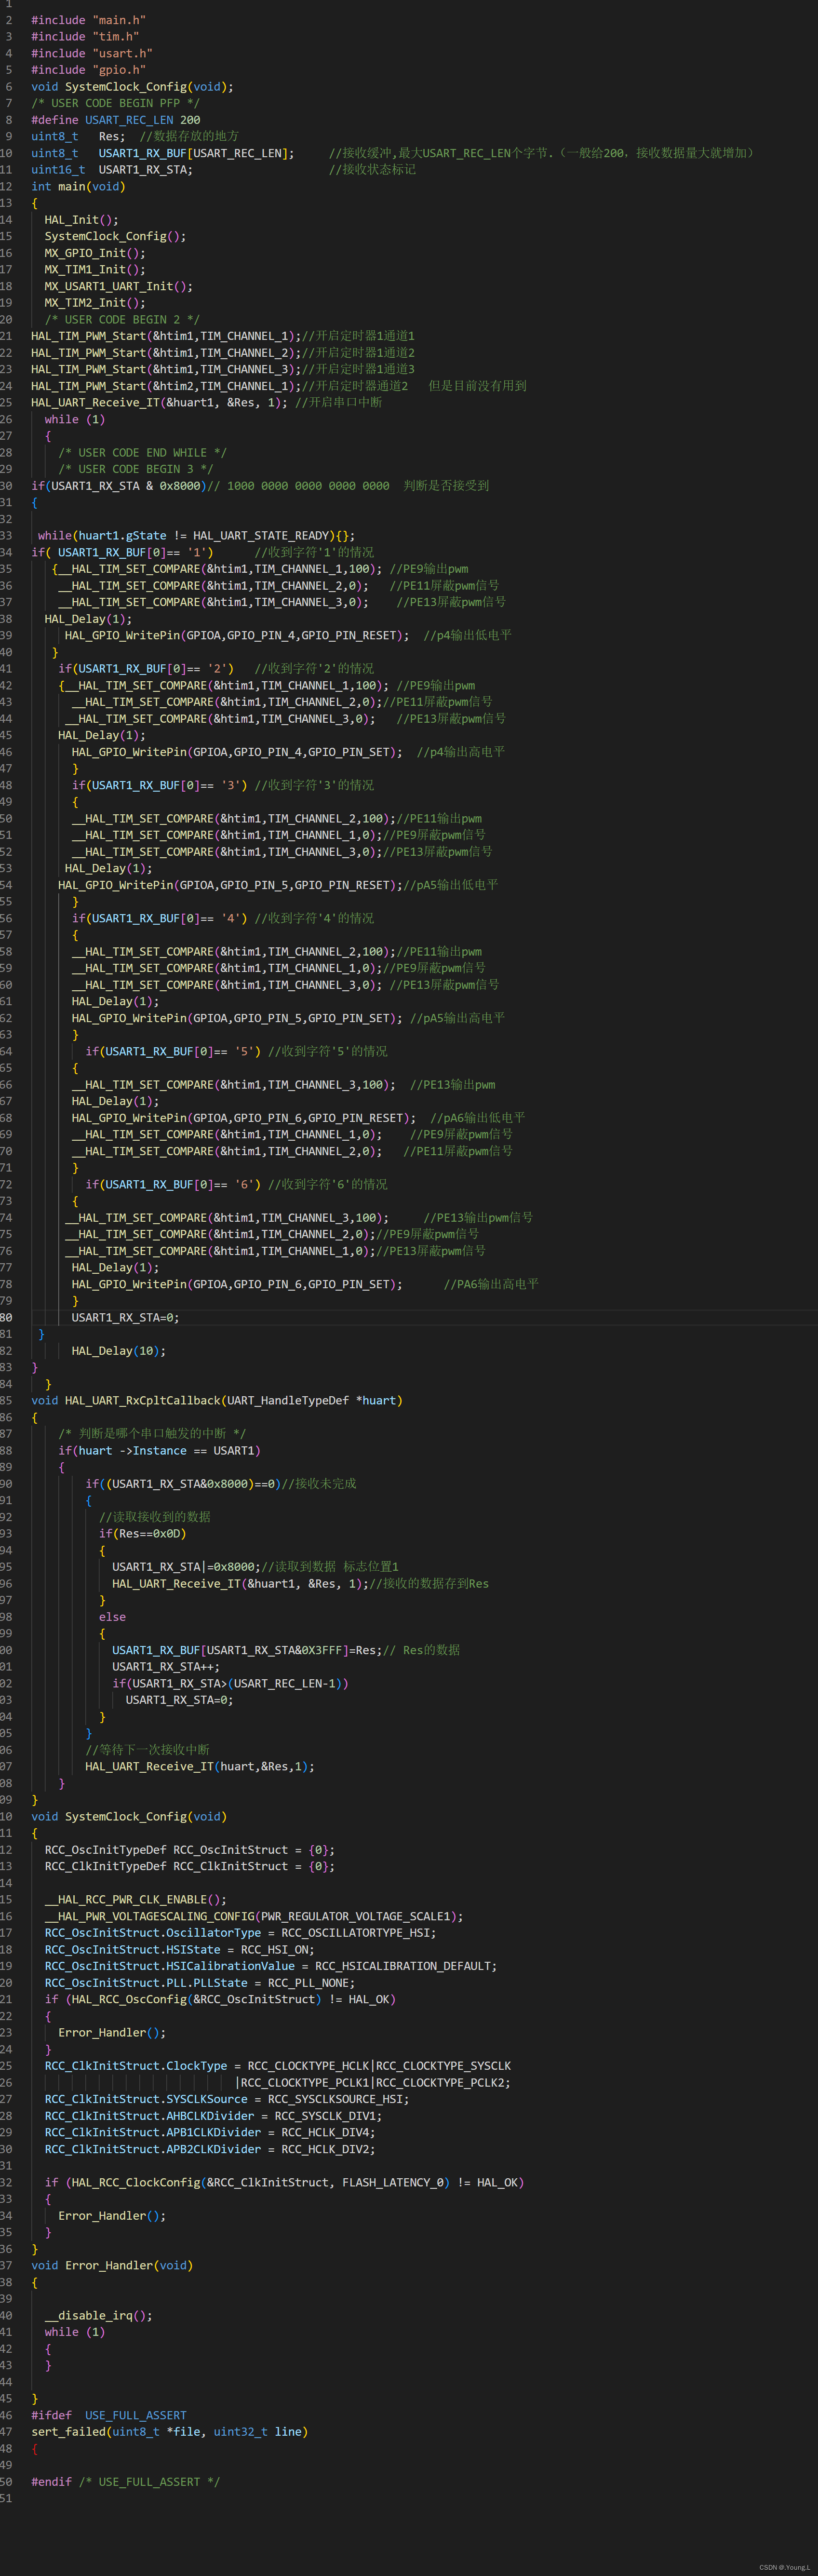Click the __HAL_PWR_VOLTAGESCALING_CONFIG line
This screenshot has height=2576, width=818.
254,1917
